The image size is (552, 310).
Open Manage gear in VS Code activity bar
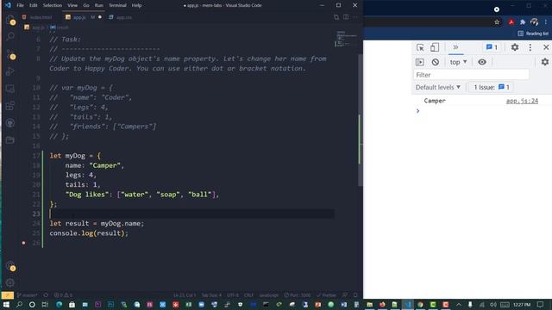click(10, 282)
